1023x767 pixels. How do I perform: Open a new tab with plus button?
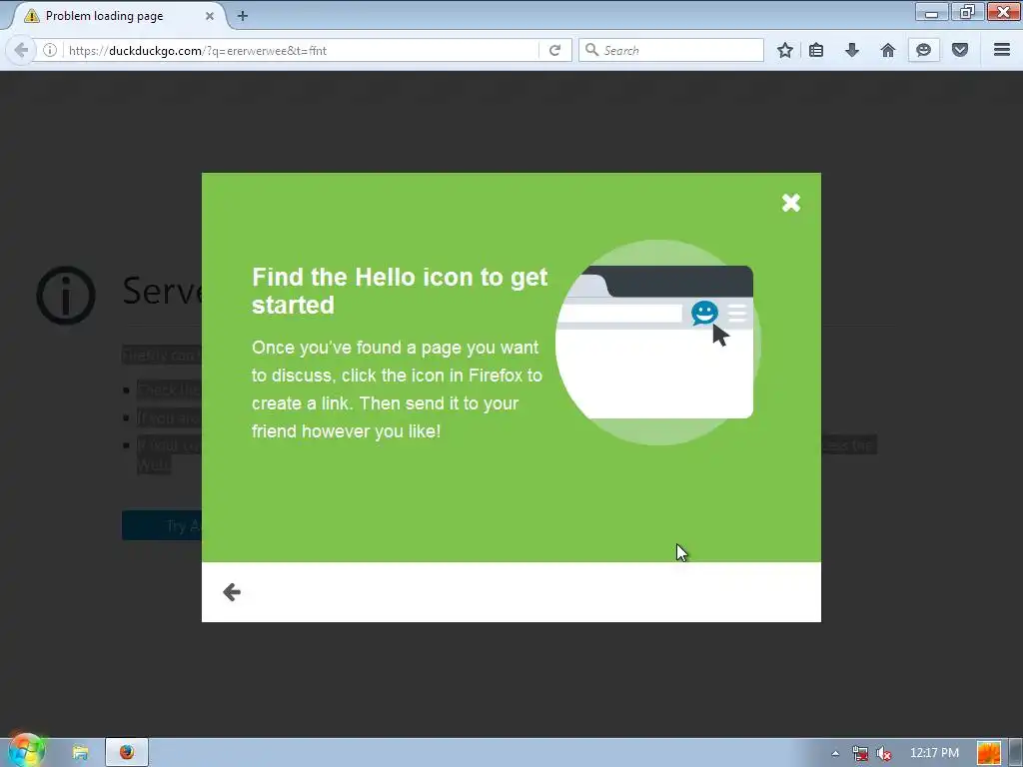[242, 16]
